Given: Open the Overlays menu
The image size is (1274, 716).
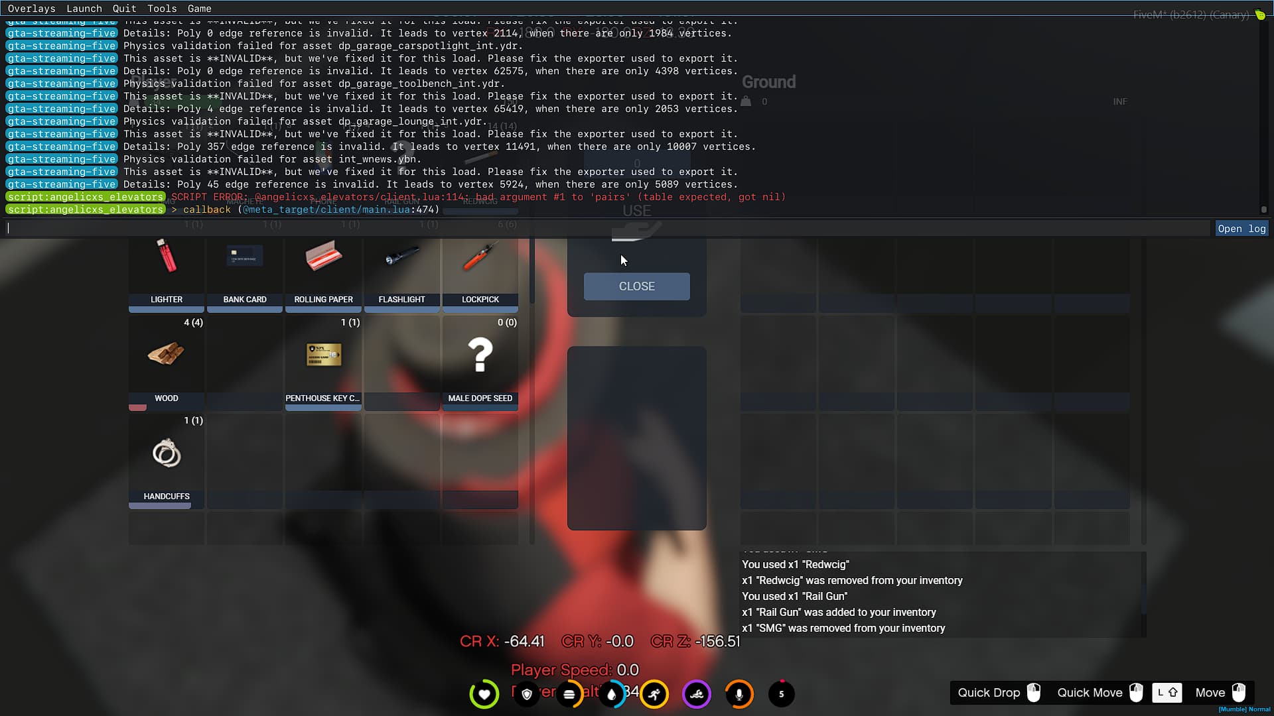Looking at the screenshot, I should (32, 9).
